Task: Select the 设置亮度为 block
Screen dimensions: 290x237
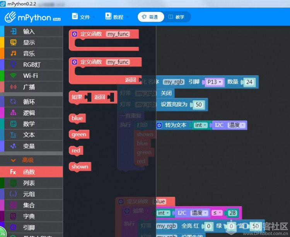Action: point(182,105)
